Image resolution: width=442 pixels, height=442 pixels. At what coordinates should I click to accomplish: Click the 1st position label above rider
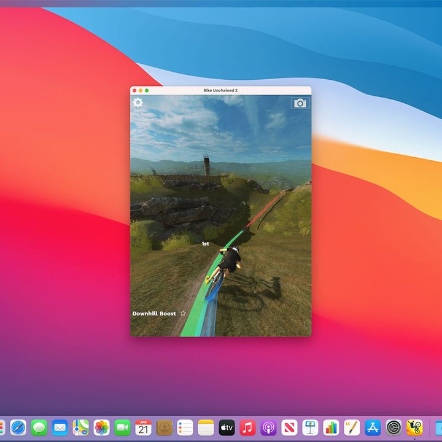coord(205,244)
